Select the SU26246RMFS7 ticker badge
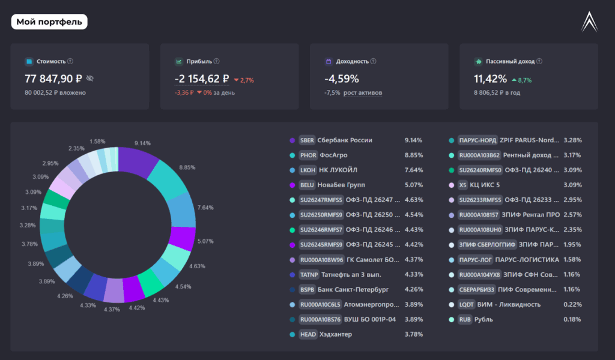The width and height of the screenshot is (615, 360). click(321, 230)
